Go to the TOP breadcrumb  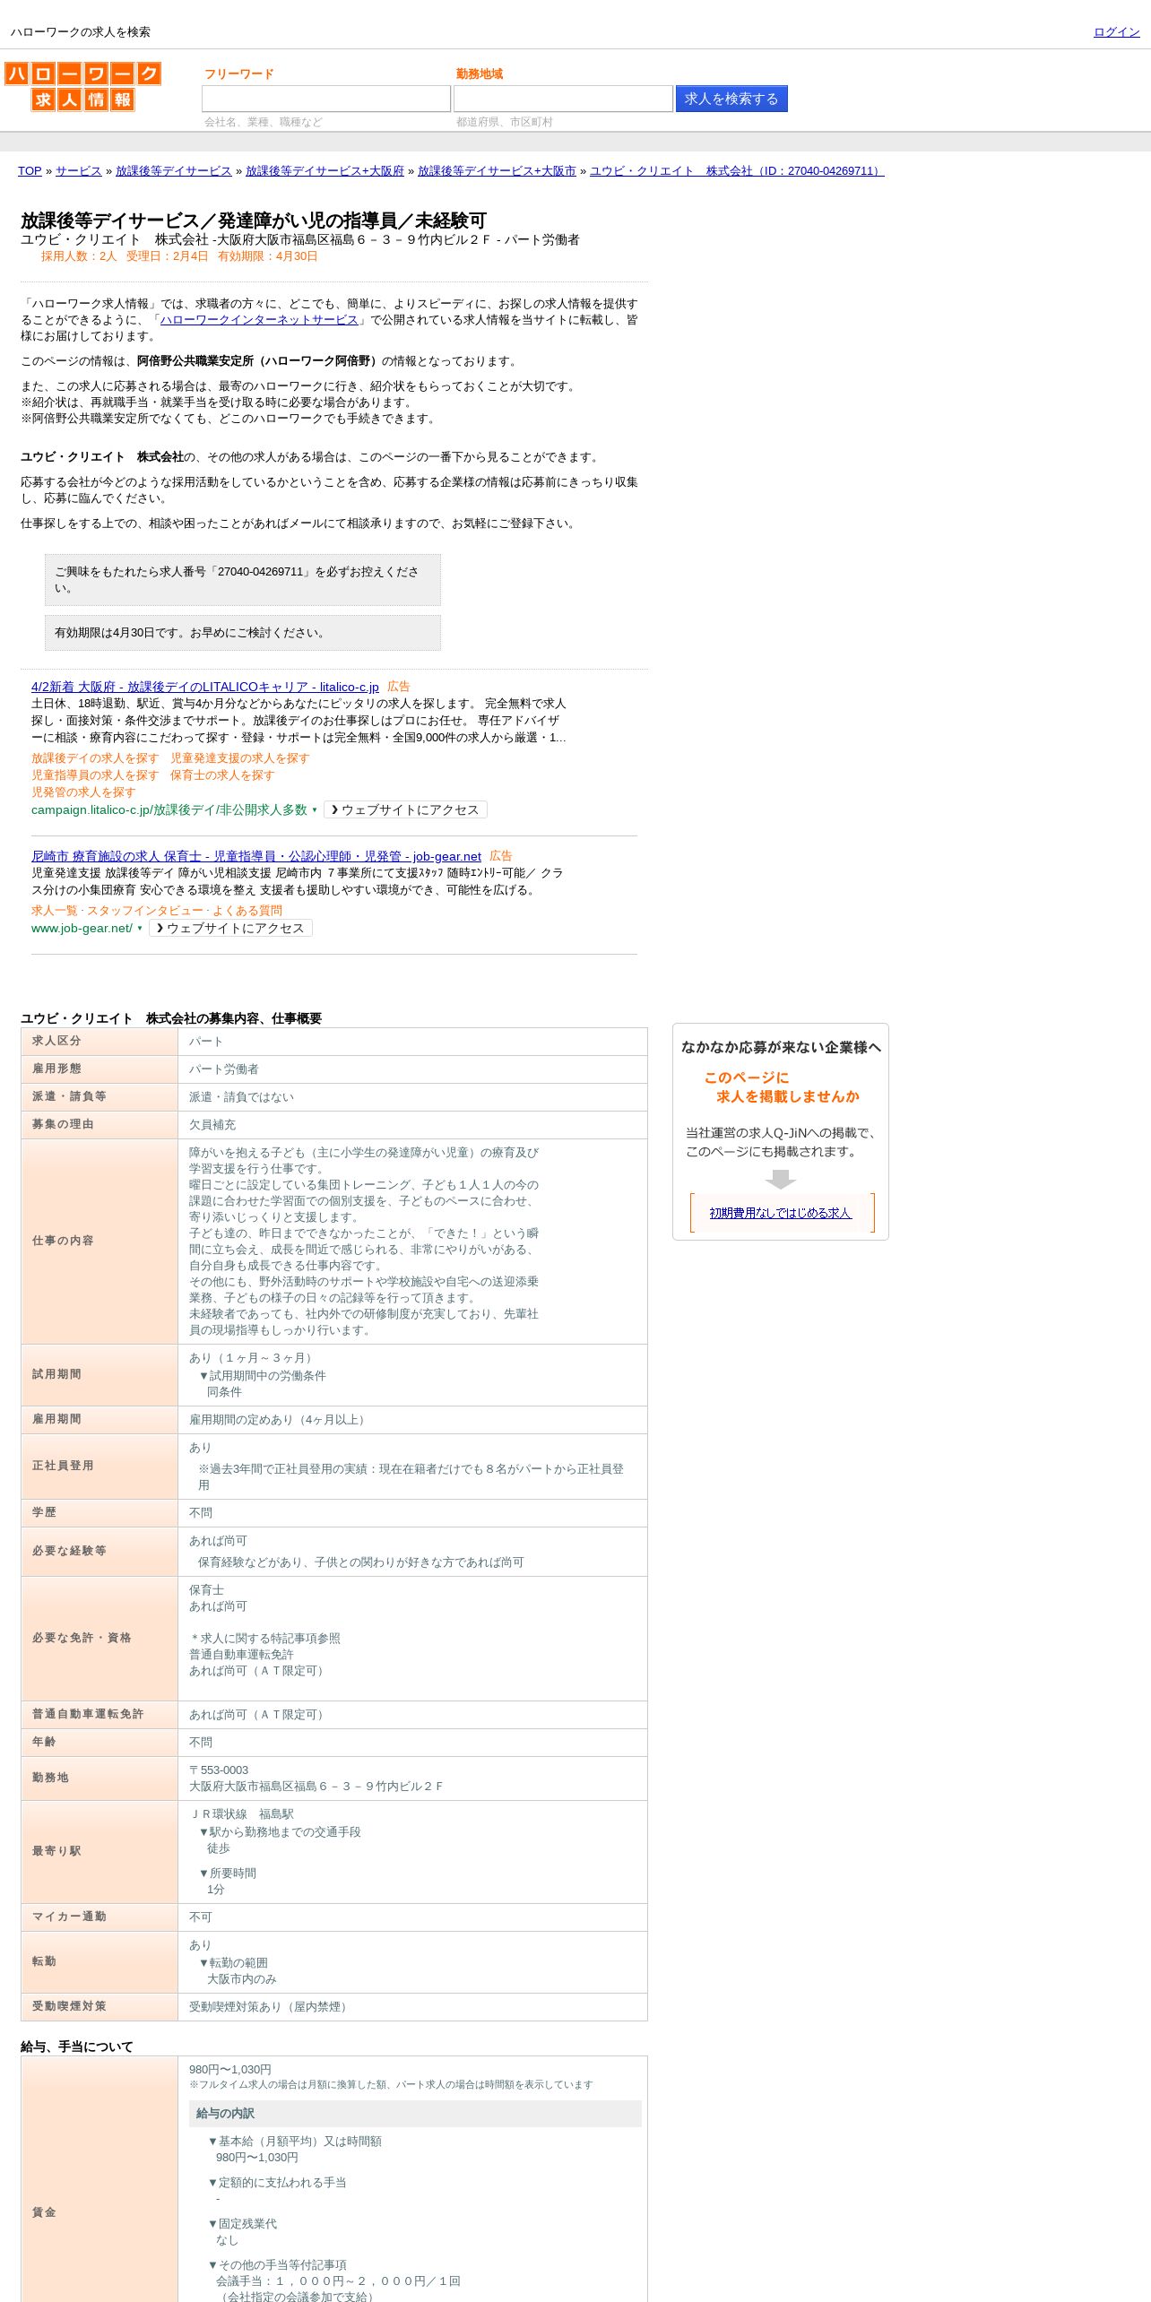click(30, 171)
